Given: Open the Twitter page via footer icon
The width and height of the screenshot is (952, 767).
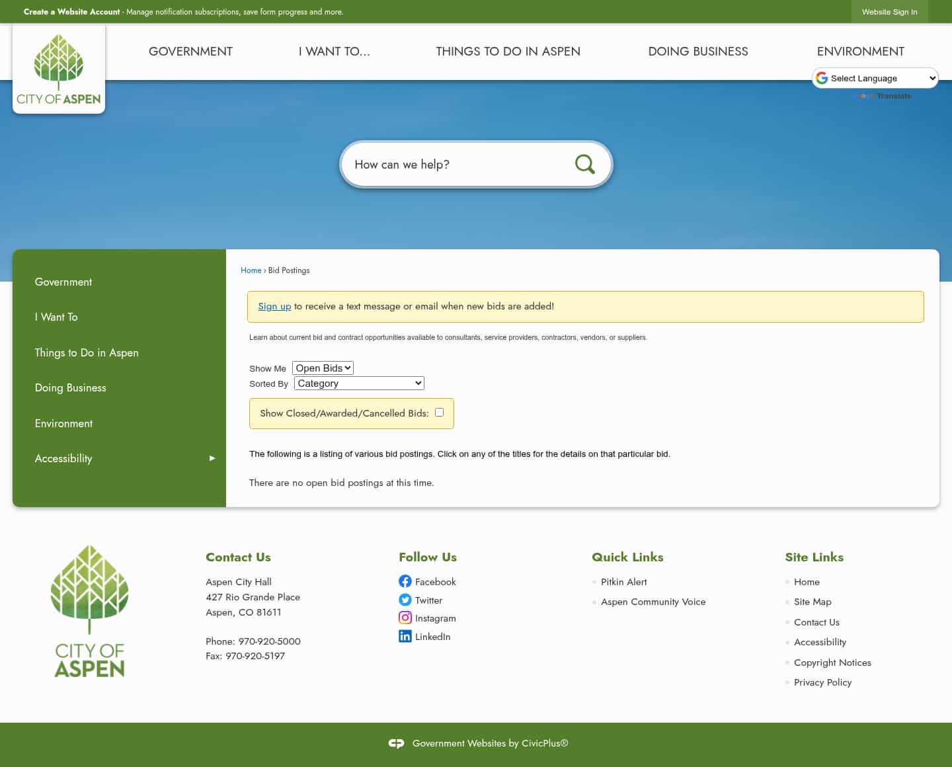Looking at the screenshot, I should pyautogui.click(x=405, y=600).
